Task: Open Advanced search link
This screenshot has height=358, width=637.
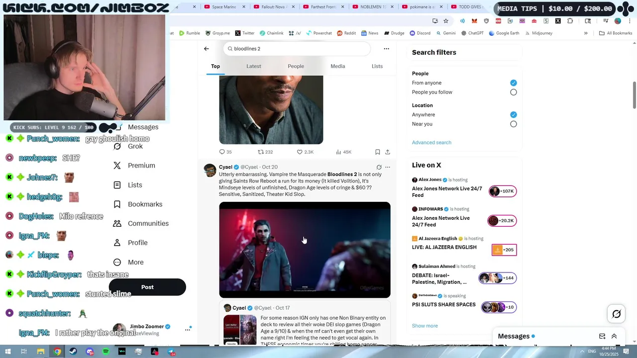Action: 431,143
